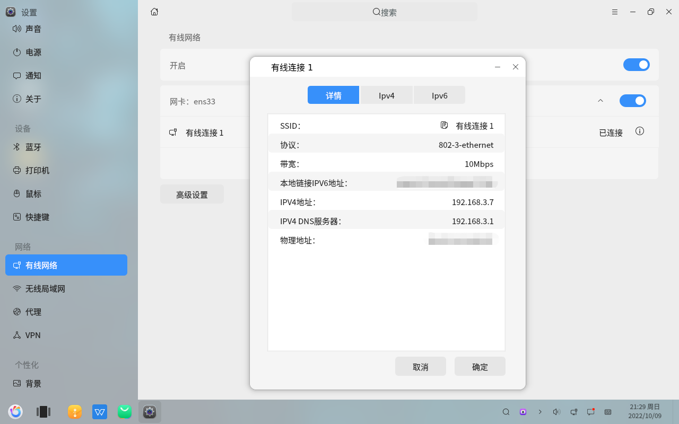
Task: Open the green app store icon in the taskbar
Action: click(x=125, y=412)
